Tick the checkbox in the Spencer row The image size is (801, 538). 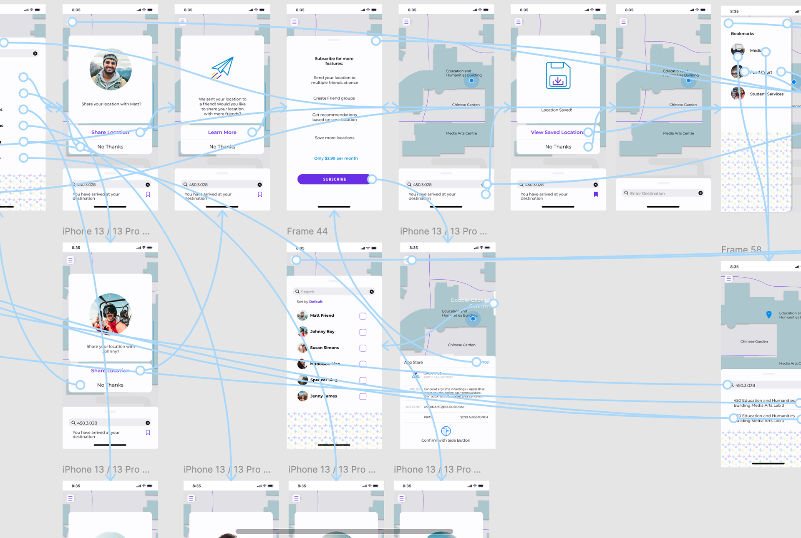click(363, 380)
